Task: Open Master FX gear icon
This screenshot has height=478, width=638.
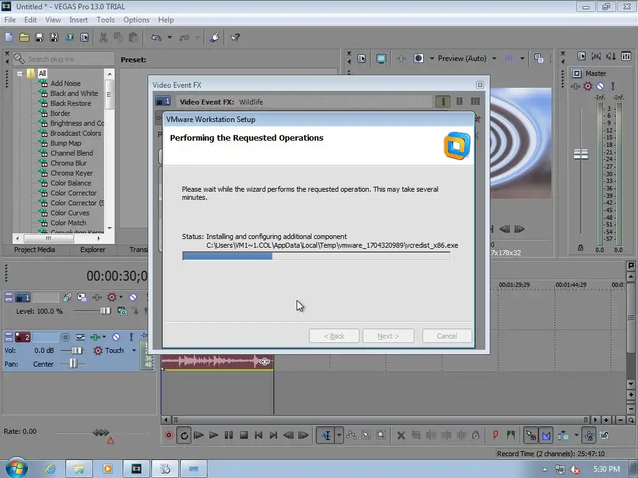Action: [x=588, y=86]
